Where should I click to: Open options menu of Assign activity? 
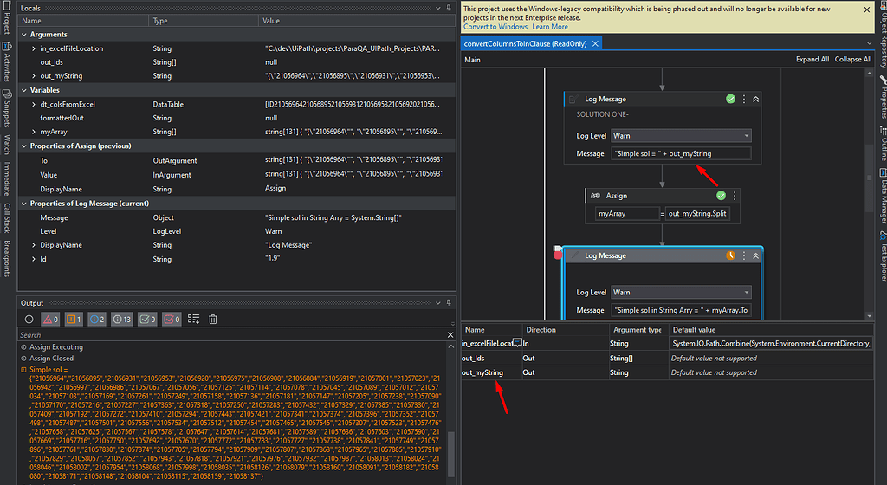coord(735,196)
